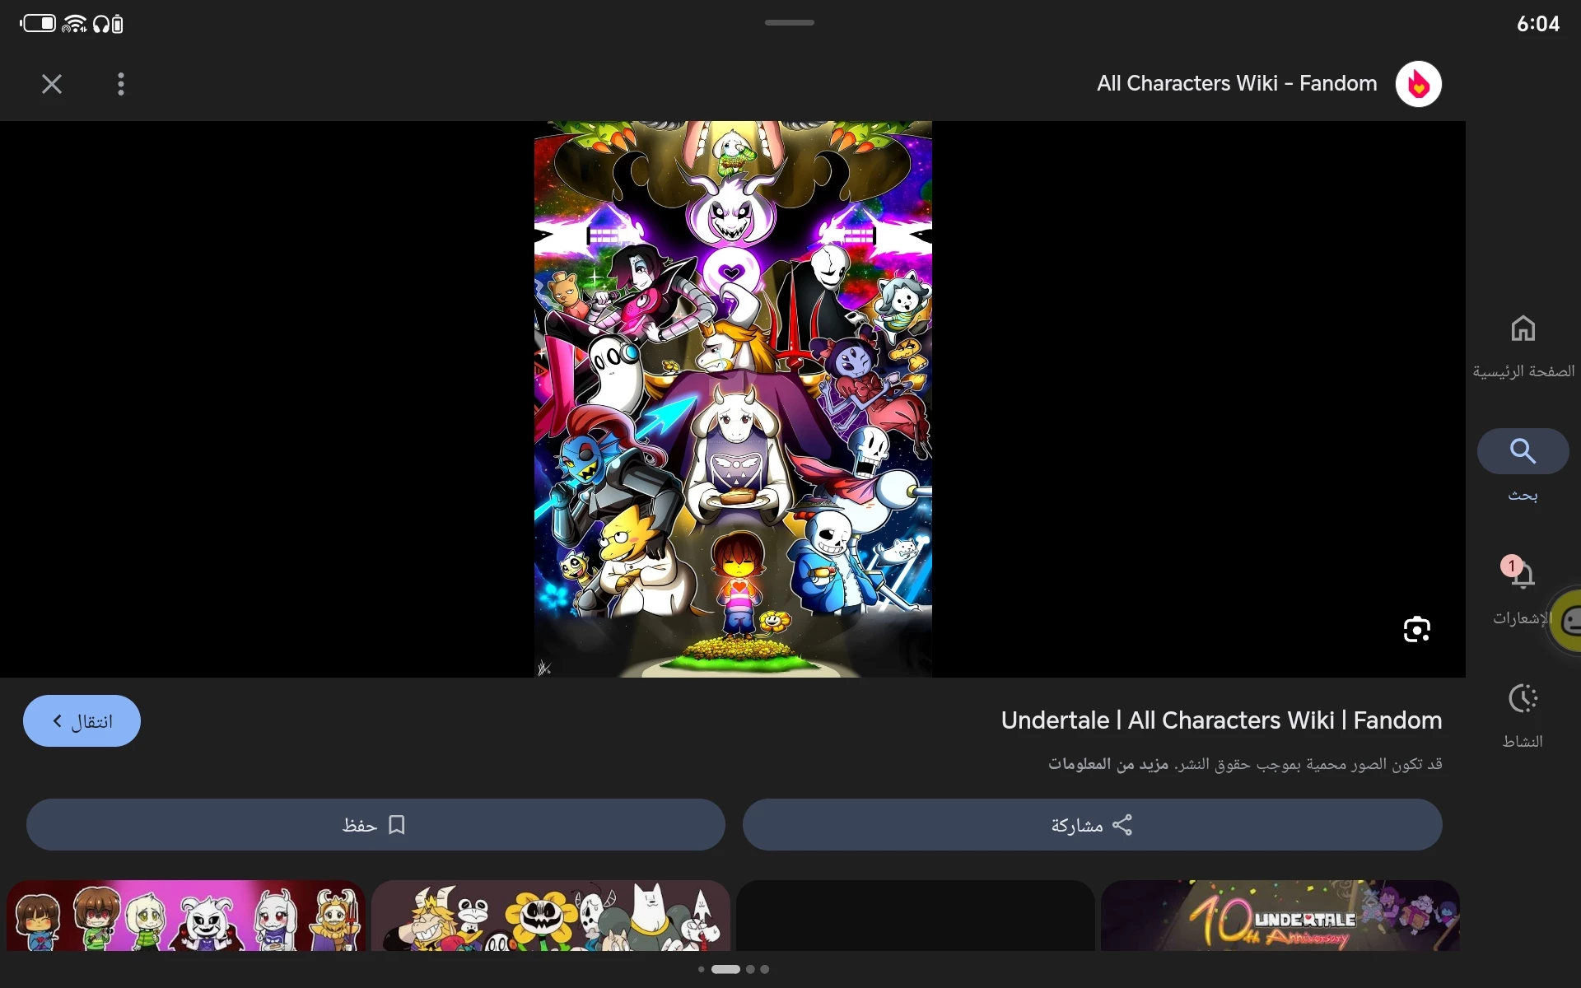Tap the share icon in مشاركة button
This screenshot has width=1581, height=988.
1122,825
